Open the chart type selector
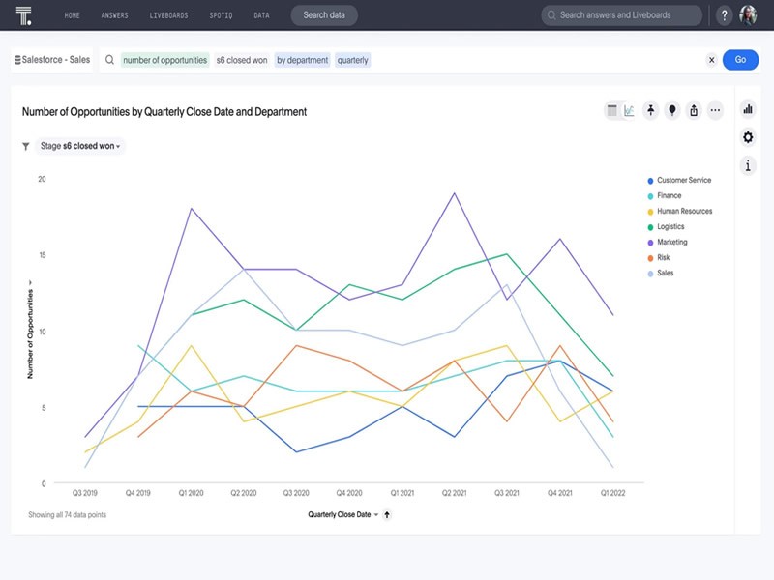 tap(748, 110)
